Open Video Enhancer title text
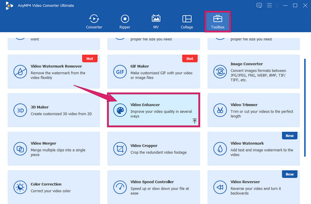The image size is (311, 204). click(x=145, y=105)
